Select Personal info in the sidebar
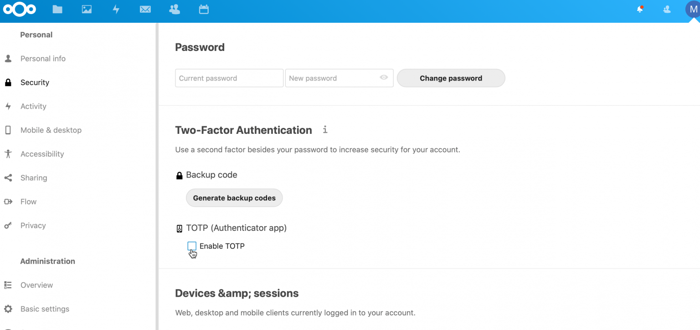 [x=43, y=58]
